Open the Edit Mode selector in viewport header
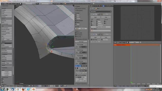 click(x=23, y=86)
